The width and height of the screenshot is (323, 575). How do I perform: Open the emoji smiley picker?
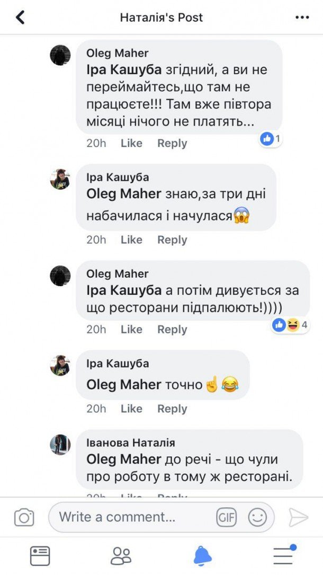(x=257, y=517)
